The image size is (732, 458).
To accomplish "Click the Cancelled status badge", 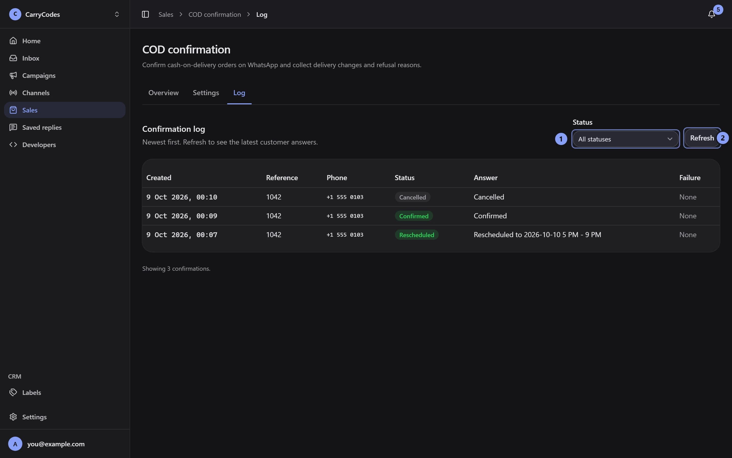I will tap(412, 197).
